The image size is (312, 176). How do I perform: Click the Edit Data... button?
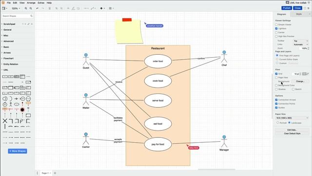click(x=292, y=130)
